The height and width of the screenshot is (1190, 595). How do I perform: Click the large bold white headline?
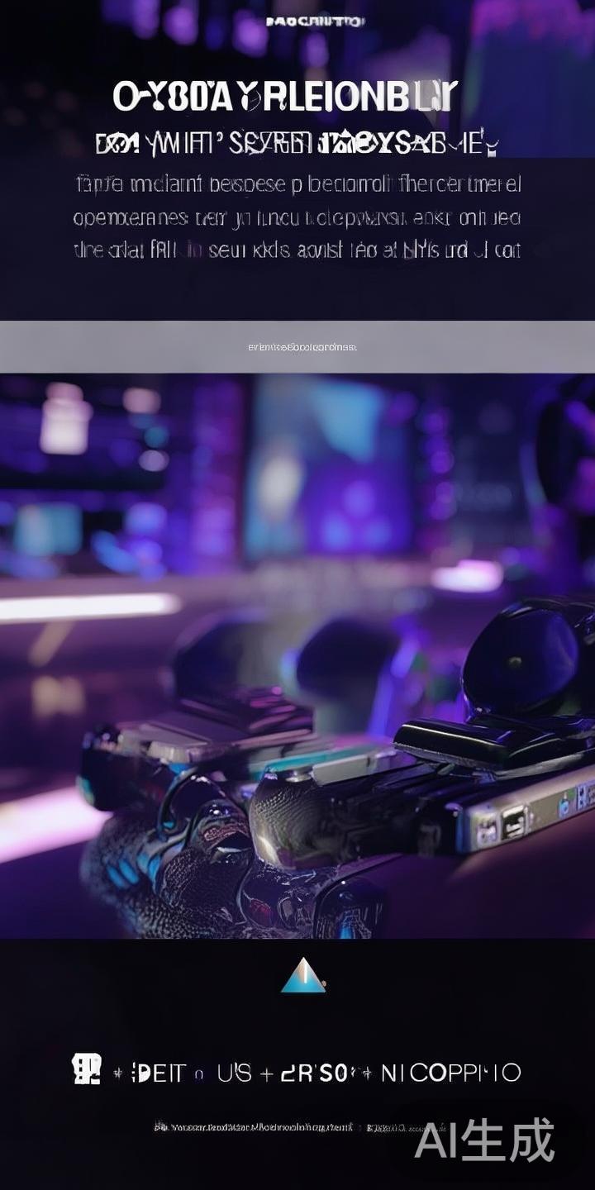click(x=284, y=98)
